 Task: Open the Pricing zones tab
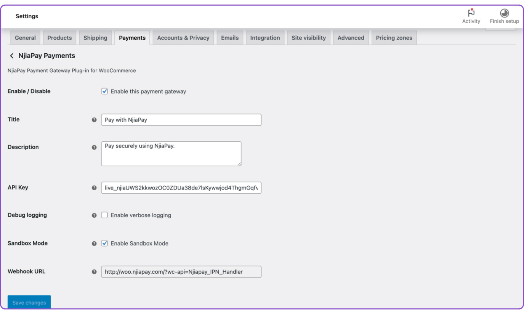(x=394, y=38)
